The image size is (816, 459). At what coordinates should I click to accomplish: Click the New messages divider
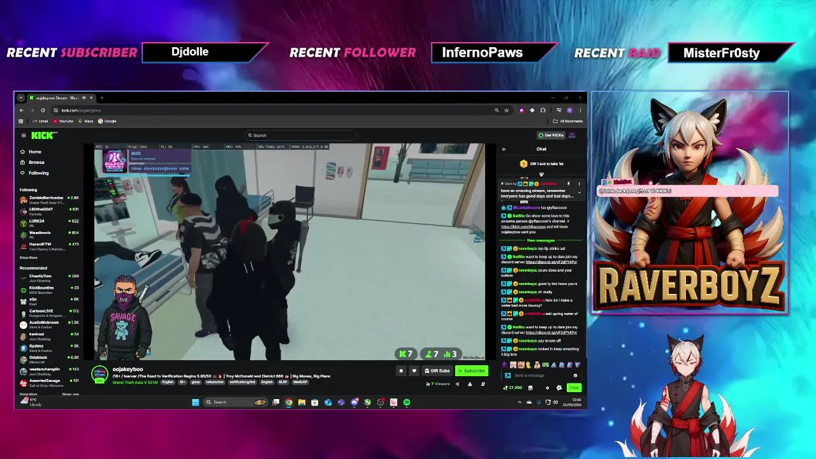coord(541,240)
